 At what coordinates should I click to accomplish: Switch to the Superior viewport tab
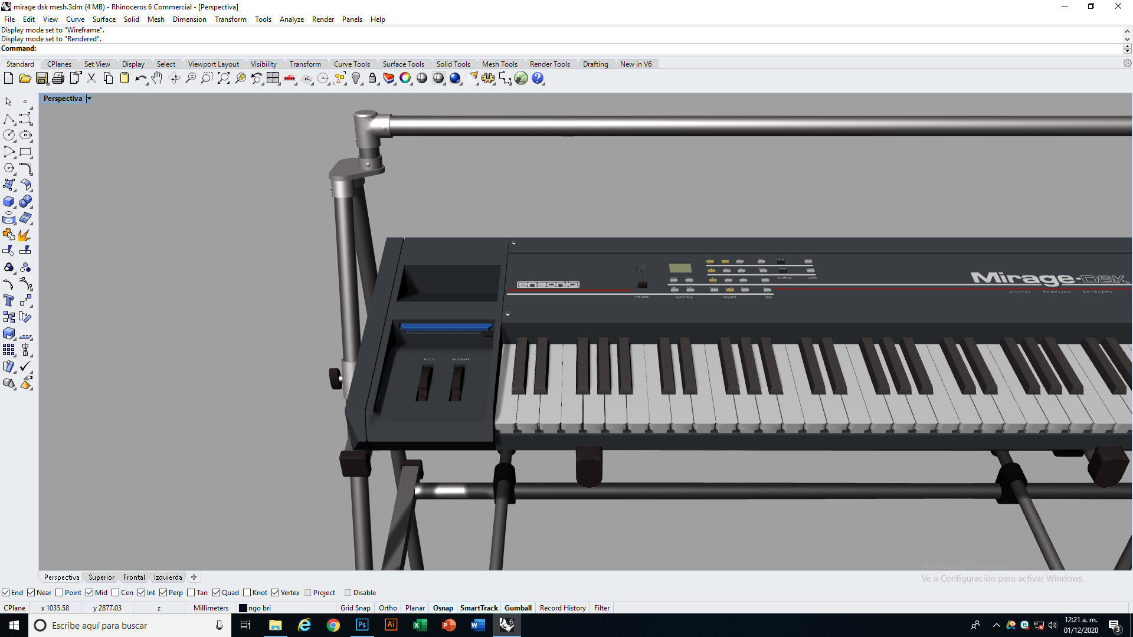pyautogui.click(x=101, y=577)
